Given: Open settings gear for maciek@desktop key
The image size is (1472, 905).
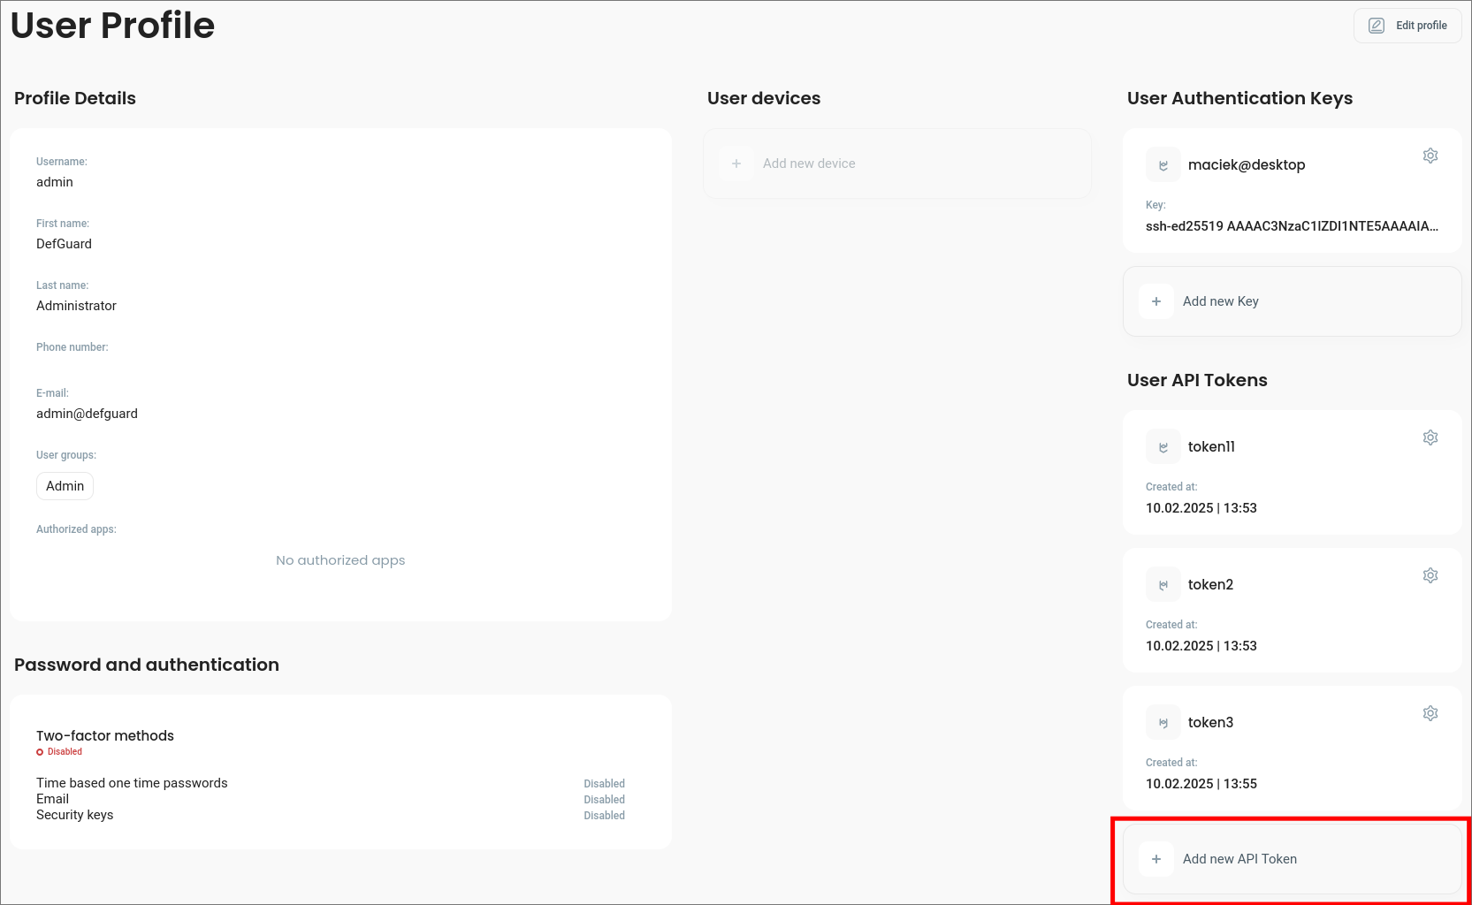Looking at the screenshot, I should (1430, 156).
